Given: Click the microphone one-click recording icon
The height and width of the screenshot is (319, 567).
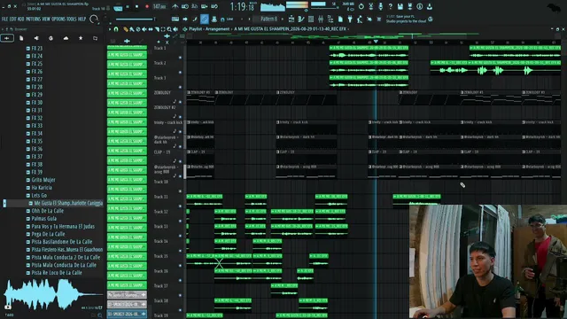Looking at the screenshot, I should pyautogui.click(x=380, y=6).
